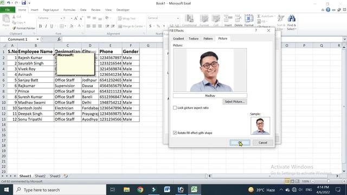Screen dimensions: 347x195
Task: Switch to the Insert ribbon tab
Action: tap(34, 10)
